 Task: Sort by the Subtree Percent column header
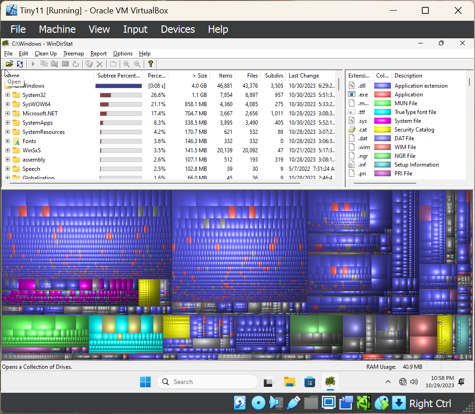118,76
